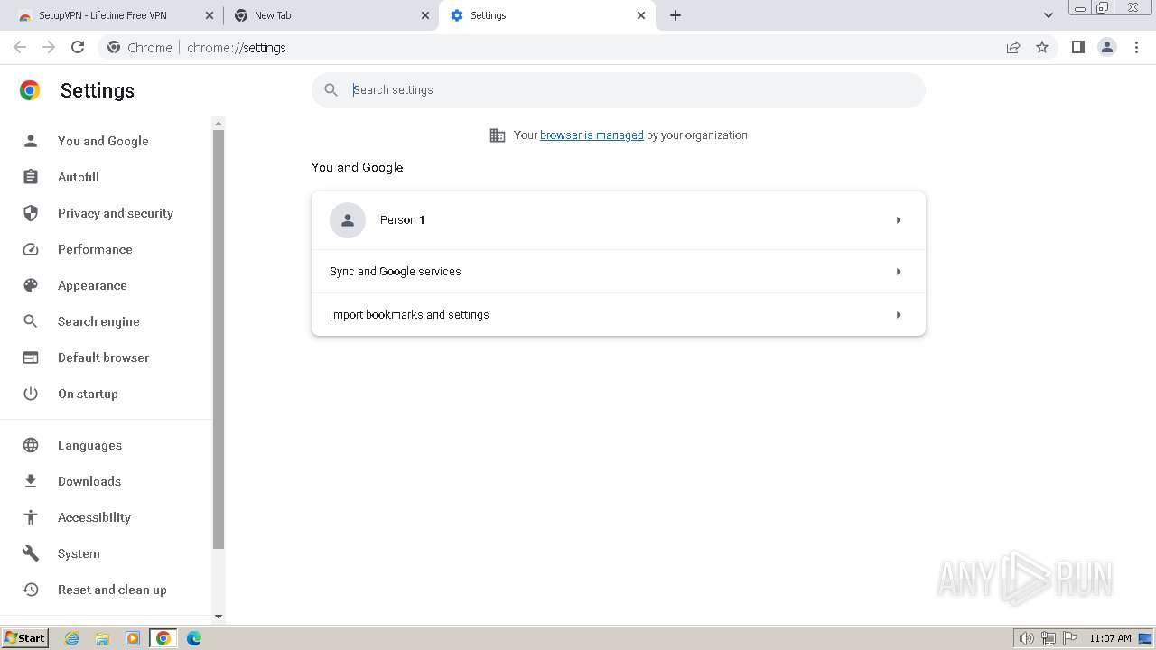Go back using the back arrow
Viewport: 1156px width, 650px height.
20,47
